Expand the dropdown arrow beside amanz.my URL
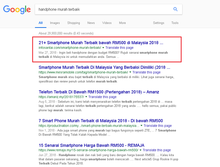The width and height of the screenshot is (220, 167). click(86, 97)
